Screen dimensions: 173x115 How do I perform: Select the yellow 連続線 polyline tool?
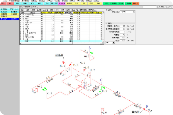pyautogui.click(x=69, y=4)
